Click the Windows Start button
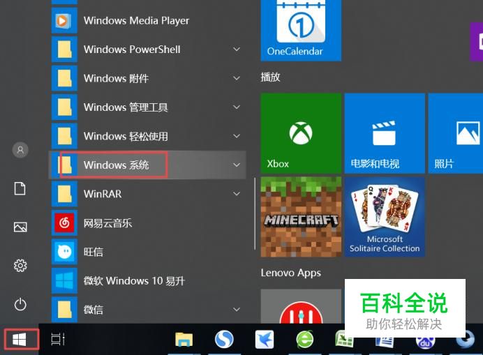Image resolution: width=483 pixels, height=355 pixels. (20, 339)
